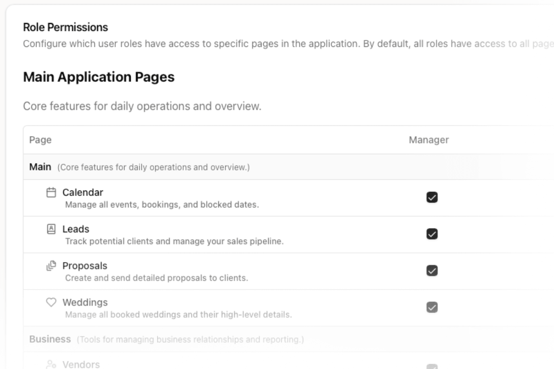Select the Leads row title
Viewport: 554px width, 369px height.
76,229
